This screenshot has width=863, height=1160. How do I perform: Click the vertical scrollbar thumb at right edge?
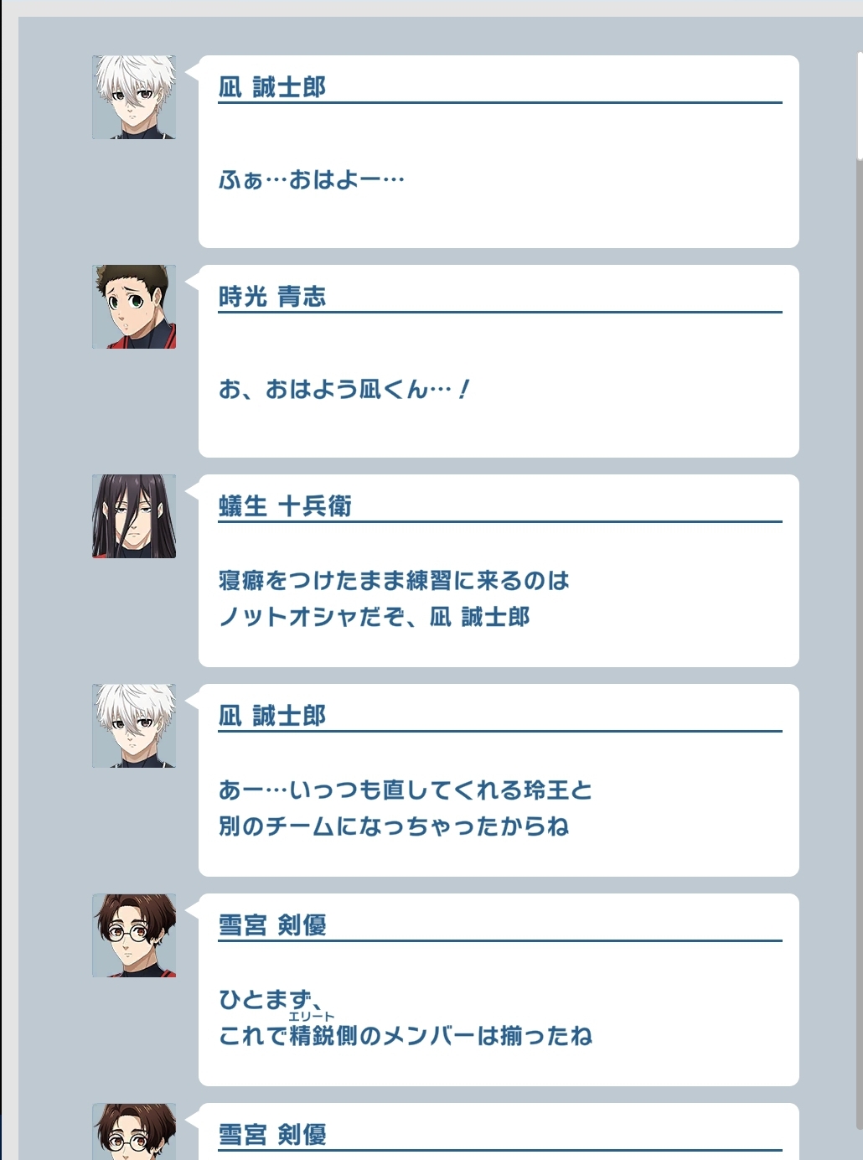[860, 104]
